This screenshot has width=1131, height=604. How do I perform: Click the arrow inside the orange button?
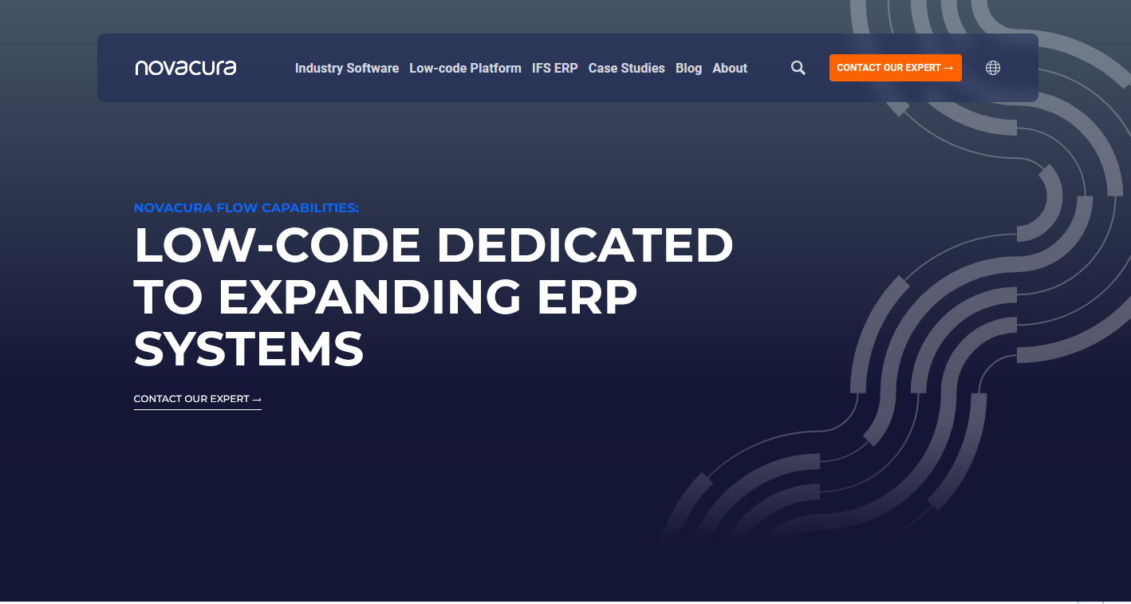948,68
